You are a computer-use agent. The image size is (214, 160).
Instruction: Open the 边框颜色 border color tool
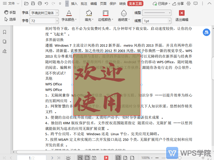click(x=105, y=16)
